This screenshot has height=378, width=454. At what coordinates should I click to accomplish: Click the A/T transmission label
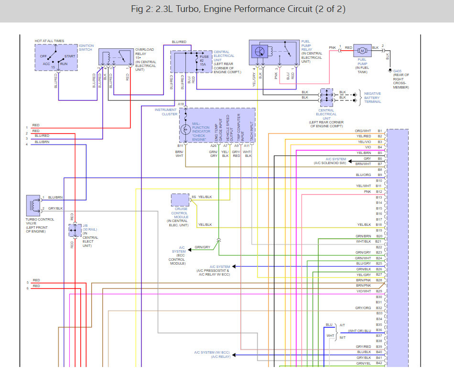(342, 325)
